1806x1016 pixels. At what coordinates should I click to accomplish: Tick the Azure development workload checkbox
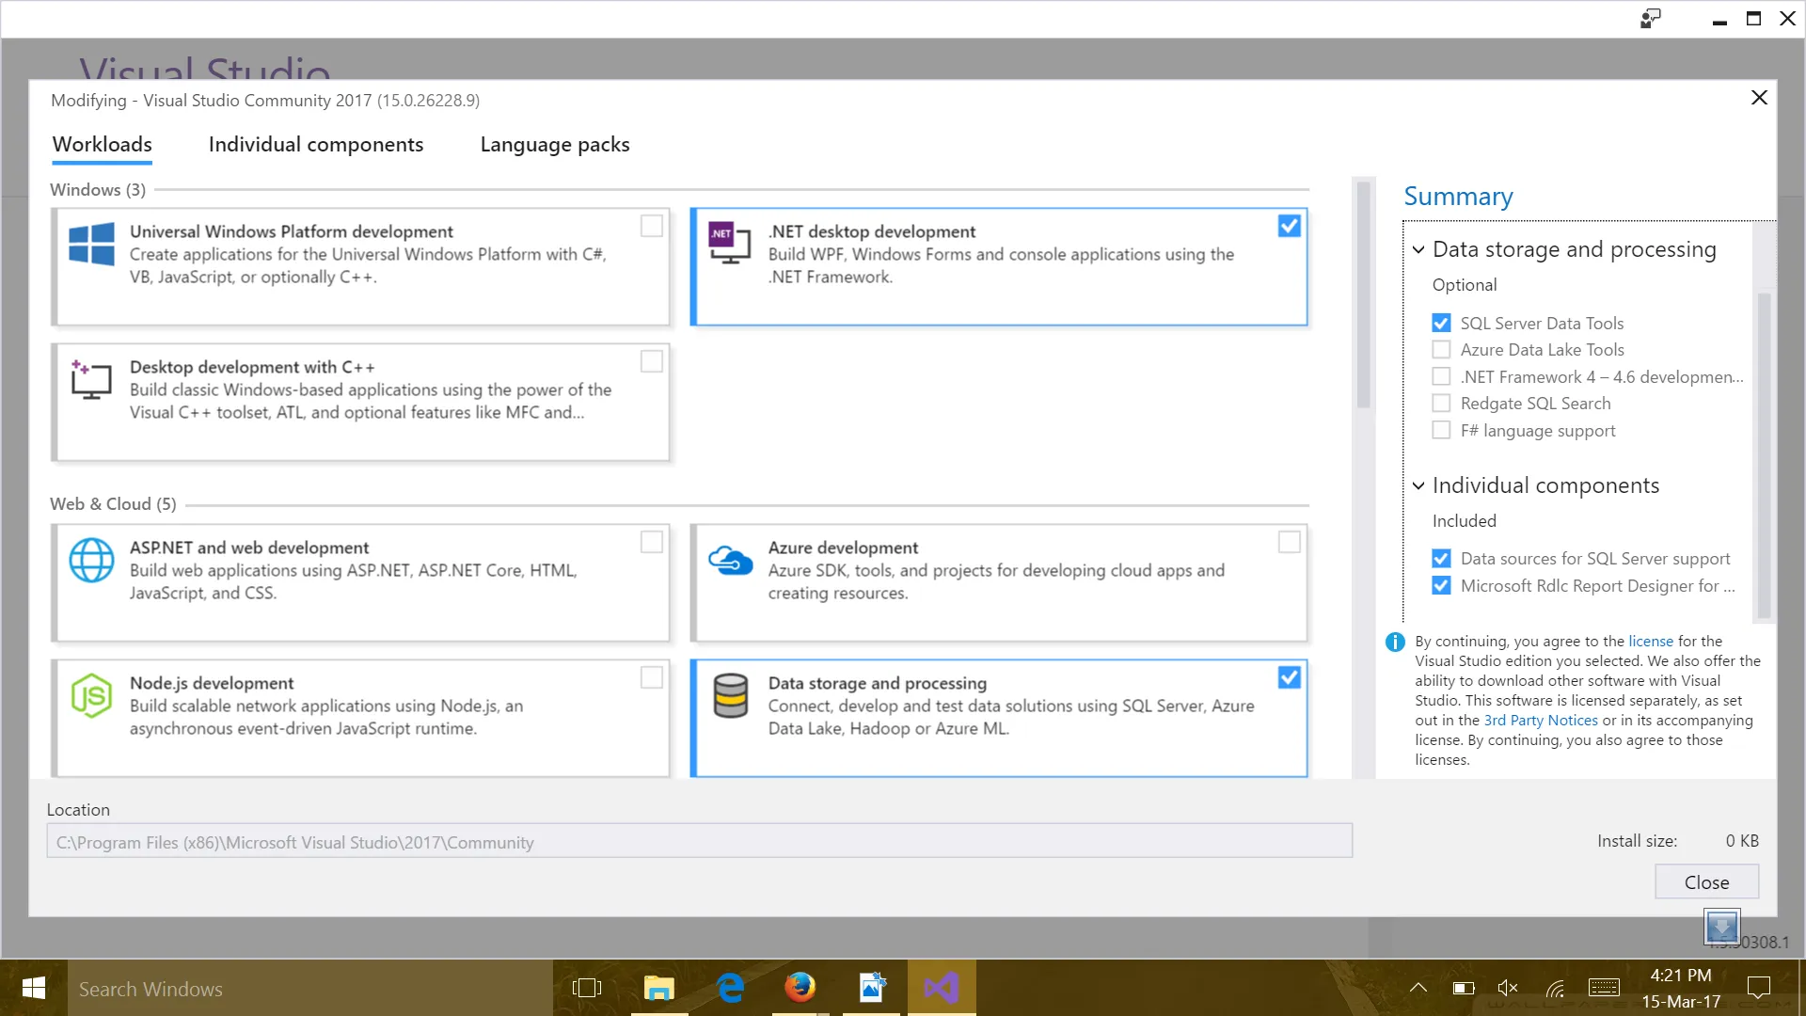tap(1290, 542)
